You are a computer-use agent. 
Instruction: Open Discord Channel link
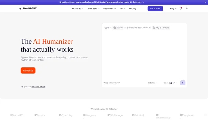[x=38, y=87]
